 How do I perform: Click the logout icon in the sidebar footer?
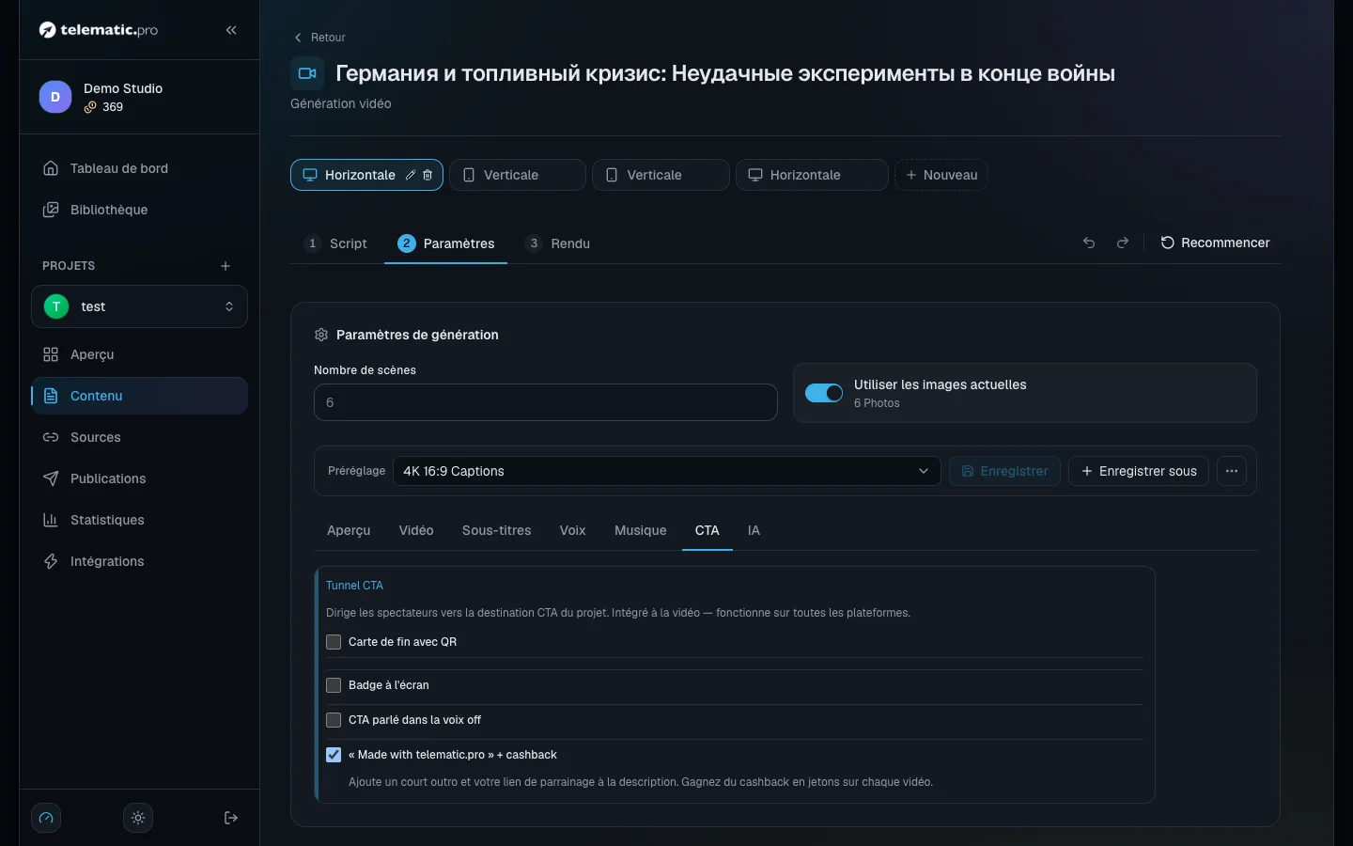231,818
